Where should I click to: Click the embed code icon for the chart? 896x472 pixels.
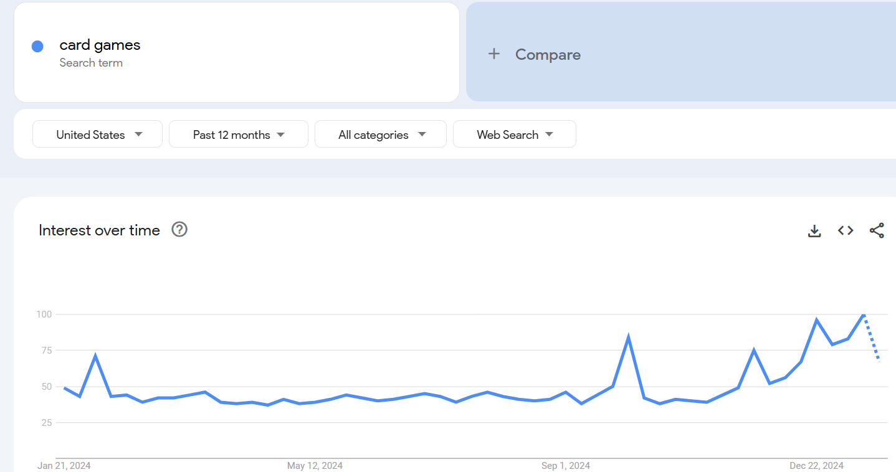845,230
